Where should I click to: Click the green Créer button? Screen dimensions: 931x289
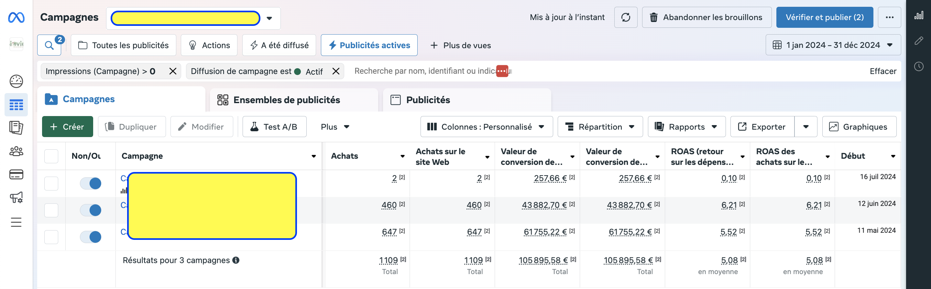(x=67, y=127)
